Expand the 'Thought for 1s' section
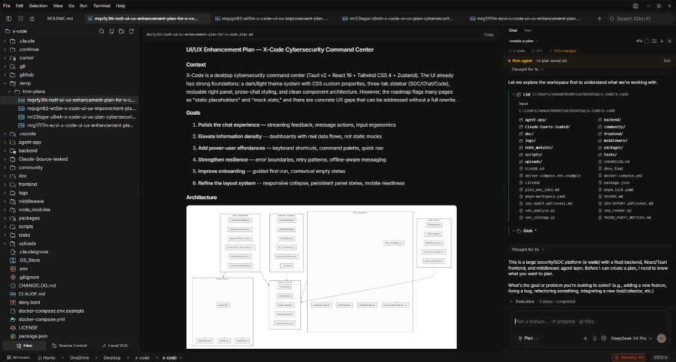 coord(527,69)
